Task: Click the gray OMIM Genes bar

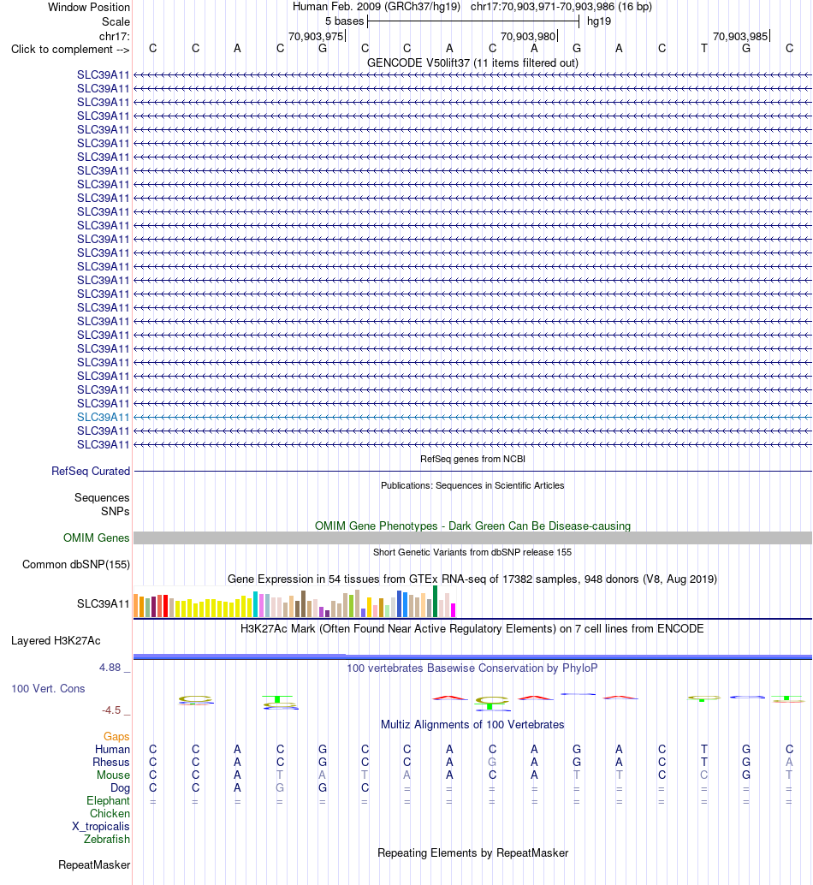Action: coord(472,538)
